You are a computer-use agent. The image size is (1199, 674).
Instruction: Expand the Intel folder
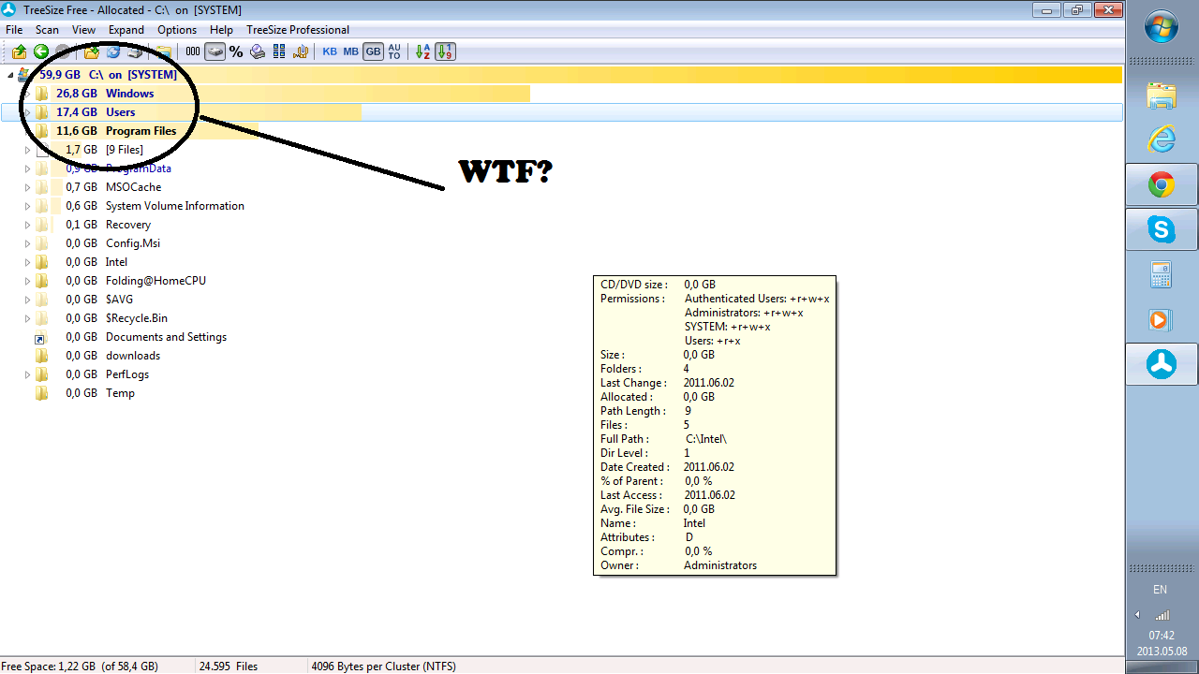[x=27, y=262]
